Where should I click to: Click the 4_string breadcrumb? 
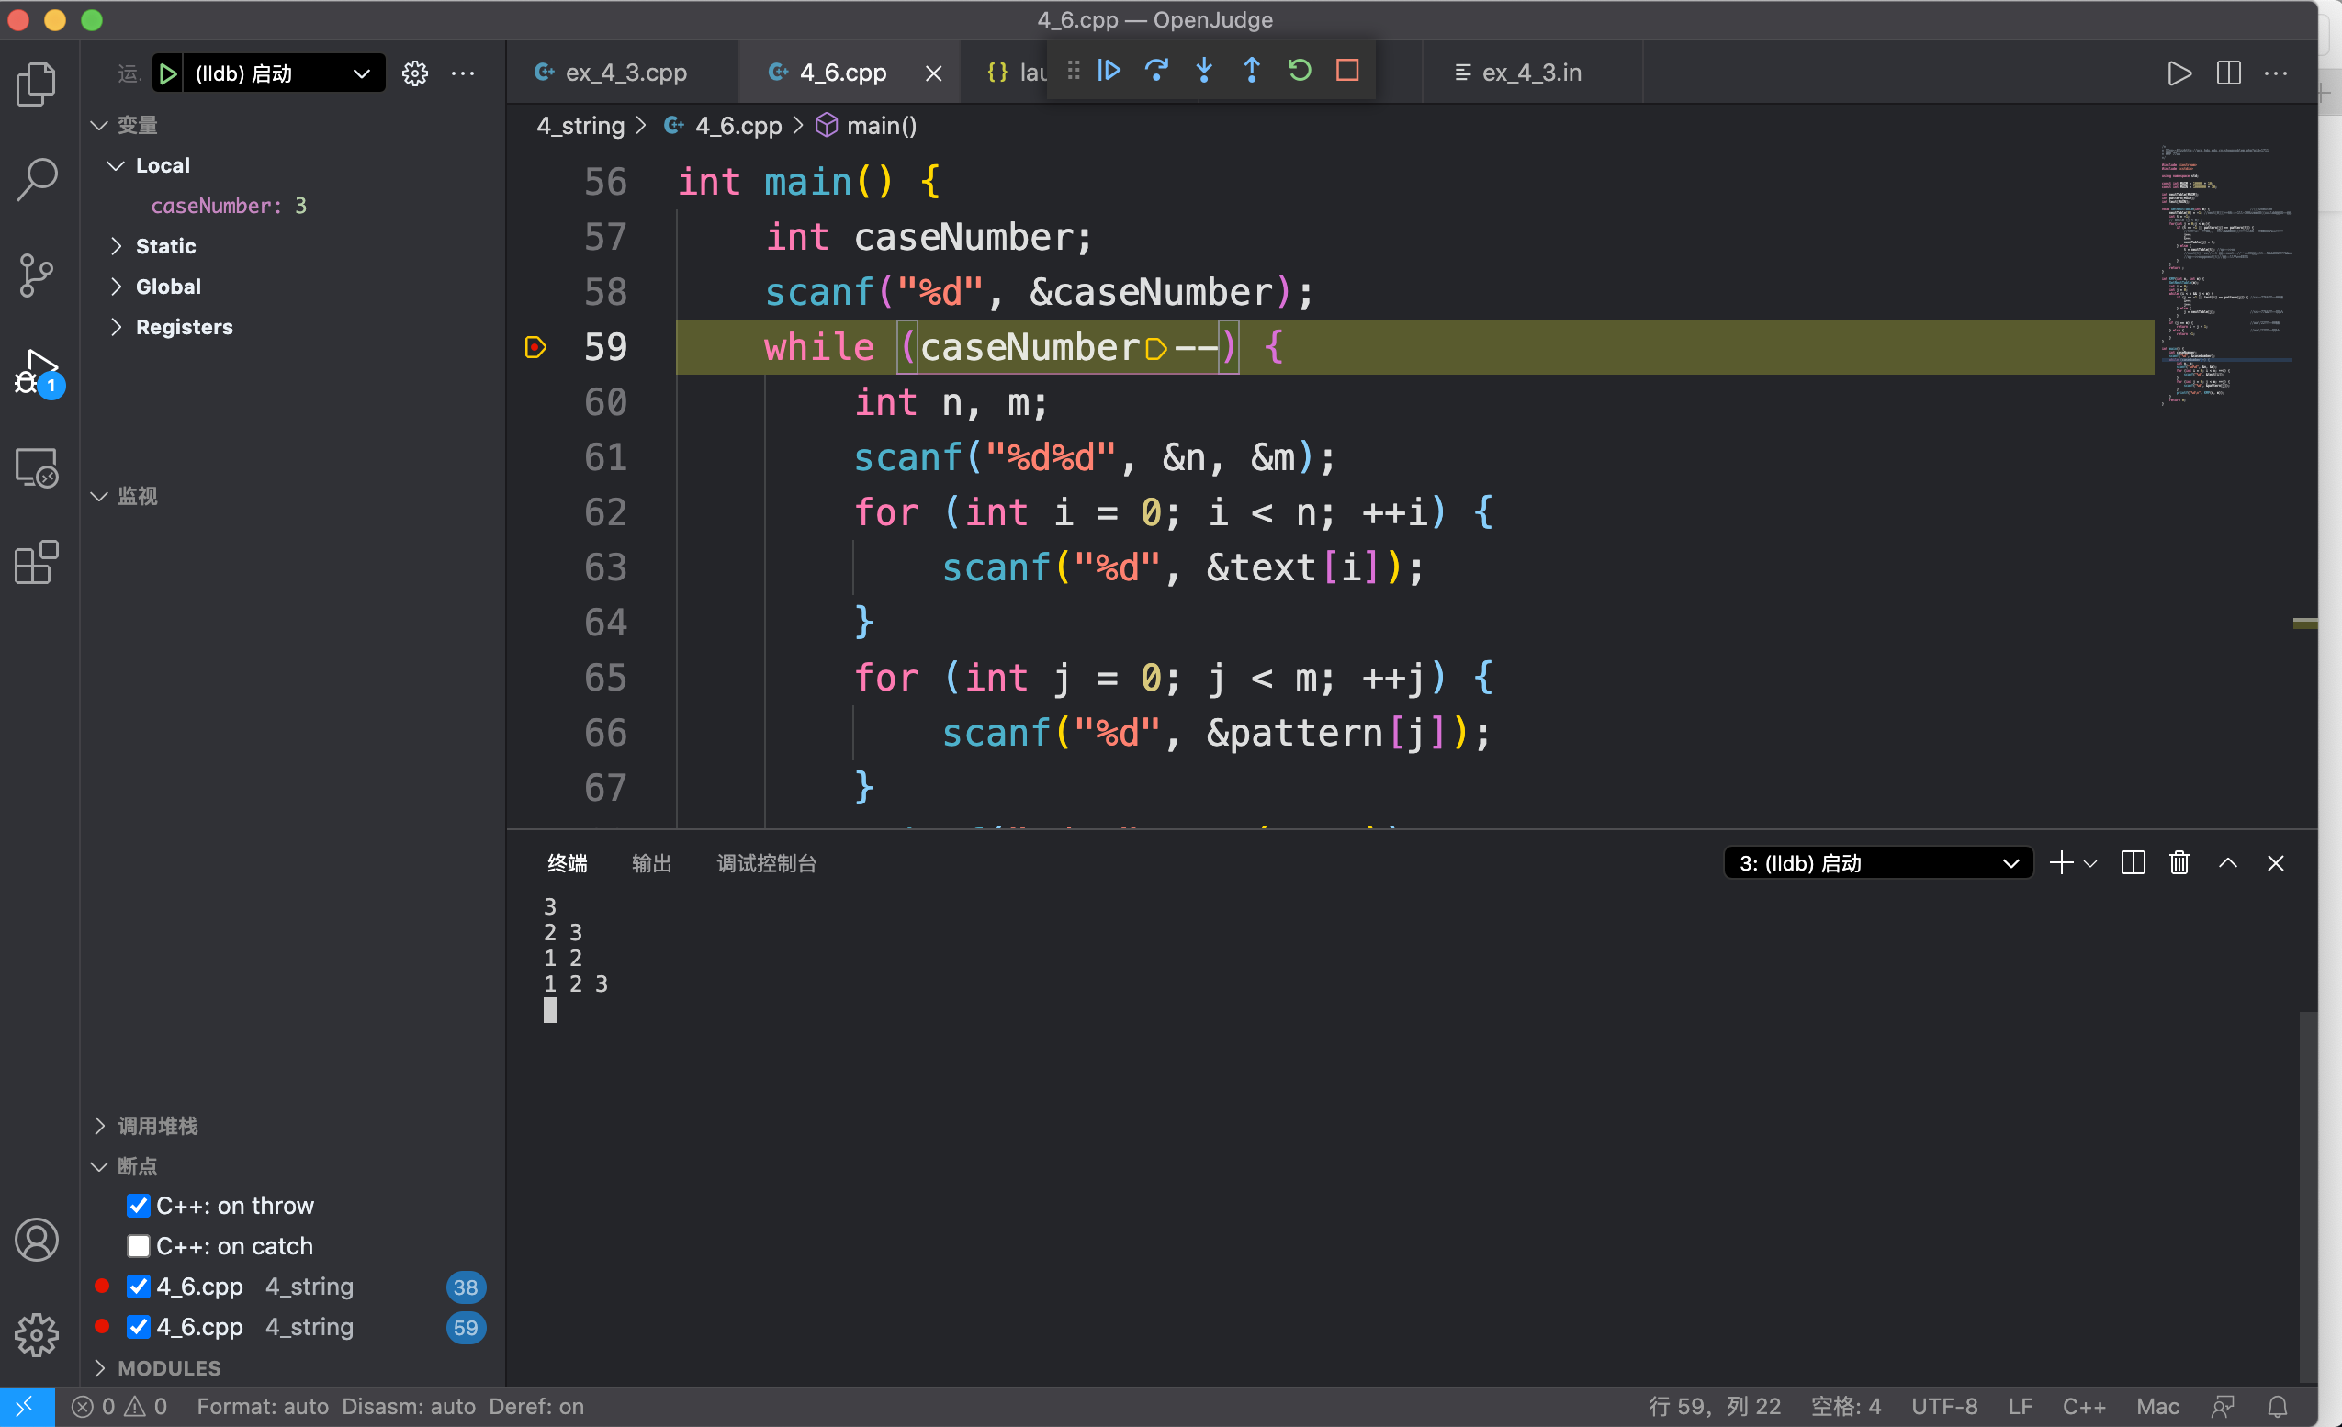tap(580, 126)
